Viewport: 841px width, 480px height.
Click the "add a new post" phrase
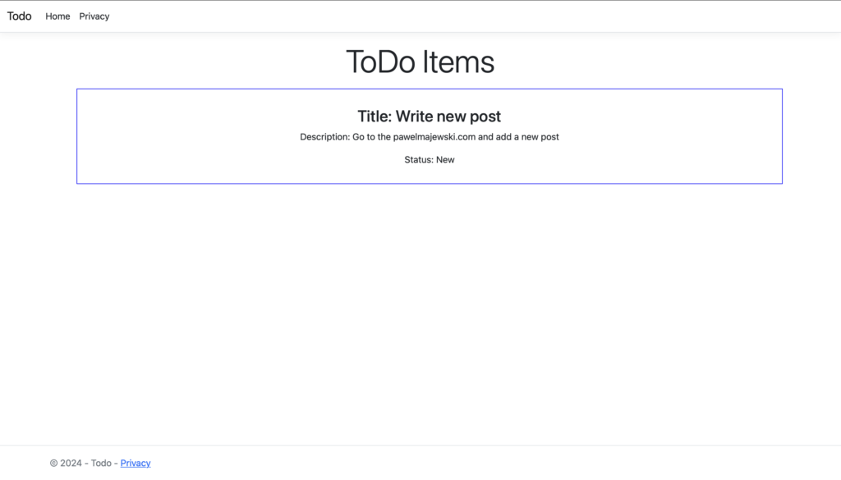527,137
